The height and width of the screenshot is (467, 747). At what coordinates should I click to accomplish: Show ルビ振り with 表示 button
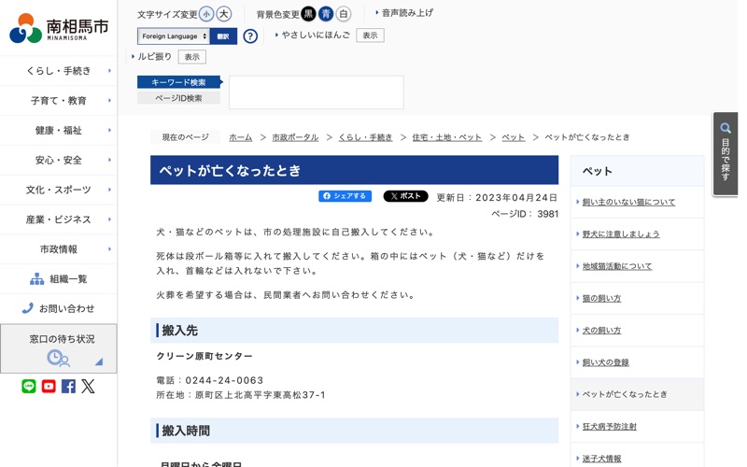(x=192, y=57)
